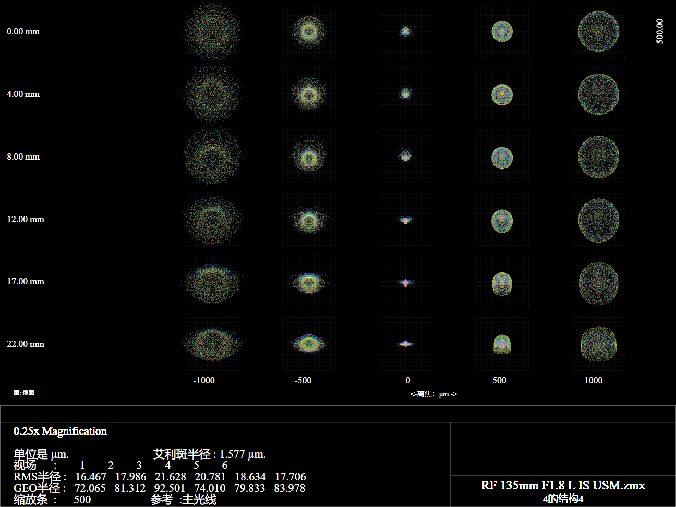Click GEO radius value 83.978

[289, 488]
